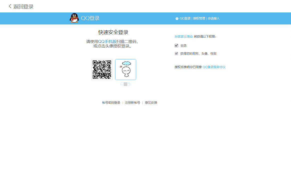Open the QQ登录服务协议 agreement link

pos(214,67)
